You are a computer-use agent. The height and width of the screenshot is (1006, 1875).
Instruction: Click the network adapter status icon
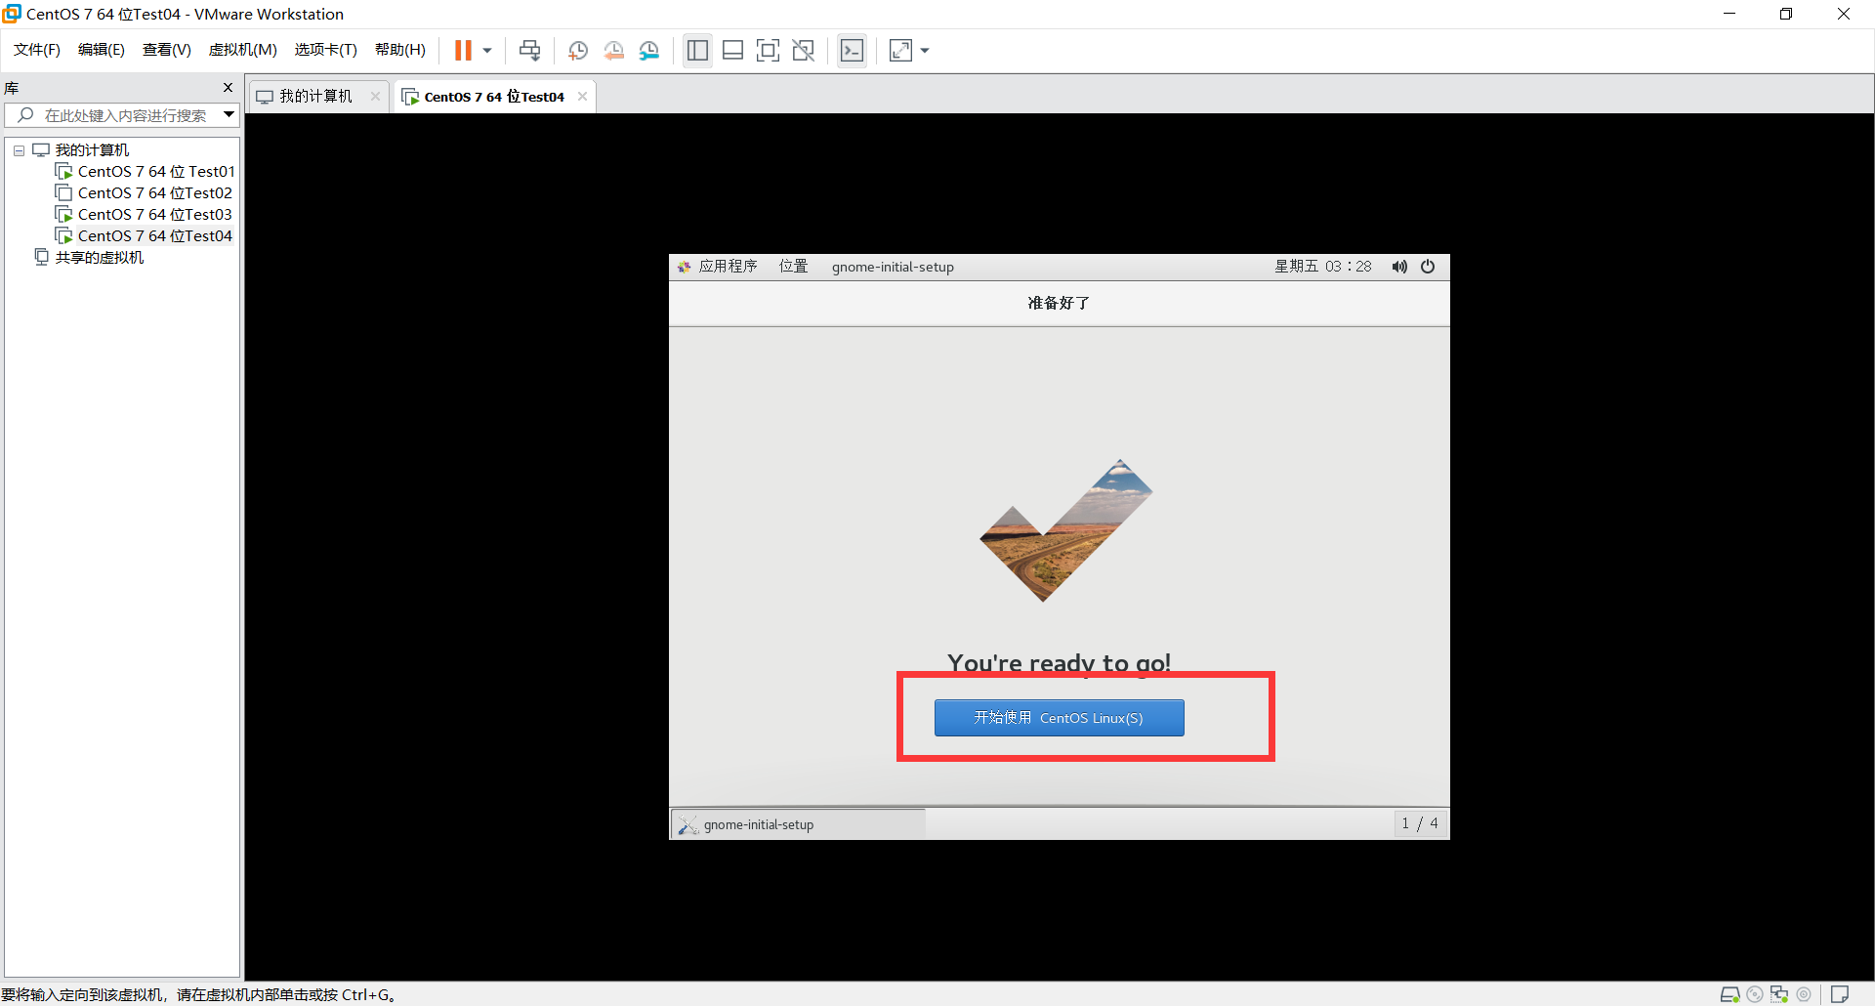click(1779, 994)
